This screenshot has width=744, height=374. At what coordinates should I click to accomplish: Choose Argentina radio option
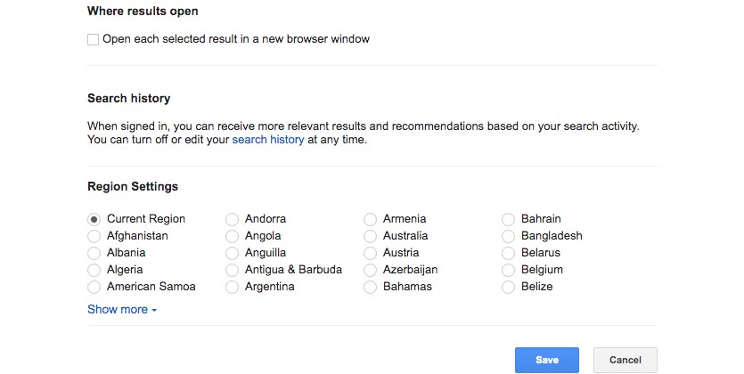pos(232,287)
